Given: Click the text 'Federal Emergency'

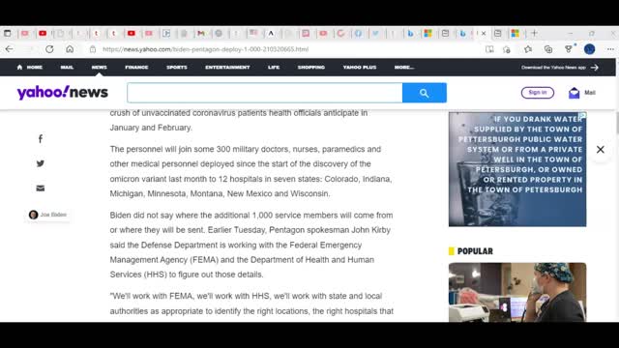Looking at the screenshot, I should coord(325,245).
